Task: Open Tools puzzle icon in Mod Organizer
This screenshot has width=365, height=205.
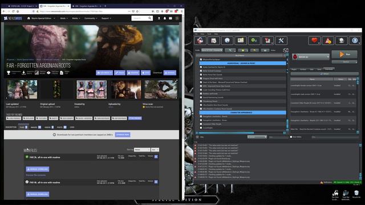Action: 267,40
